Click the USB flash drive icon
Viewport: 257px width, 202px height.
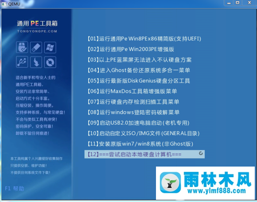click(36, 47)
